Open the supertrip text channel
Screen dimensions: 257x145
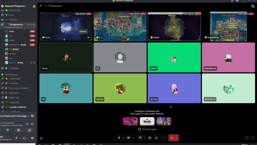click(x=18, y=102)
